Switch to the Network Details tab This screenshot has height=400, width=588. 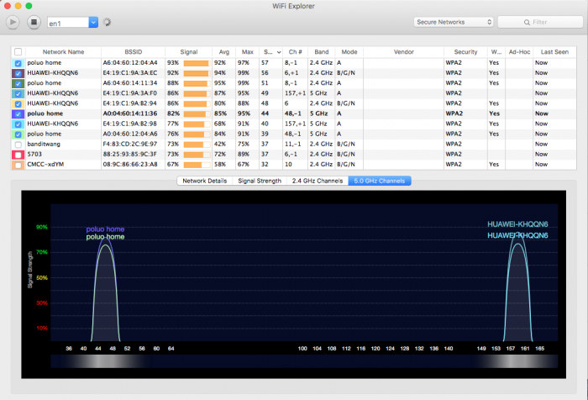tap(205, 181)
